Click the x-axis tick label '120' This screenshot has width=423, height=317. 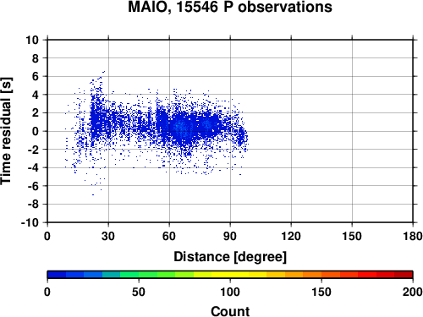pyautogui.click(x=291, y=236)
